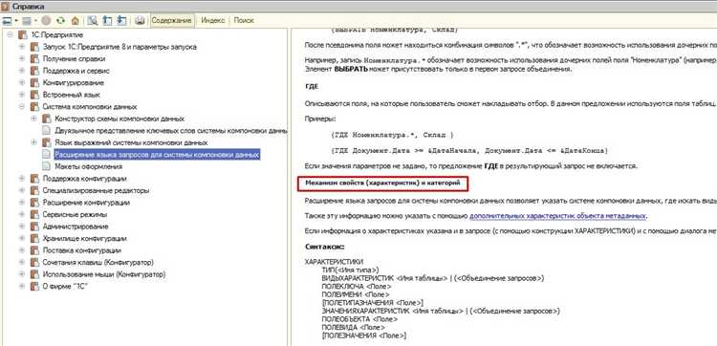This screenshot has width=717, height=346.
Task: Collapse the 1С:Предприятие root node
Action: 10,35
